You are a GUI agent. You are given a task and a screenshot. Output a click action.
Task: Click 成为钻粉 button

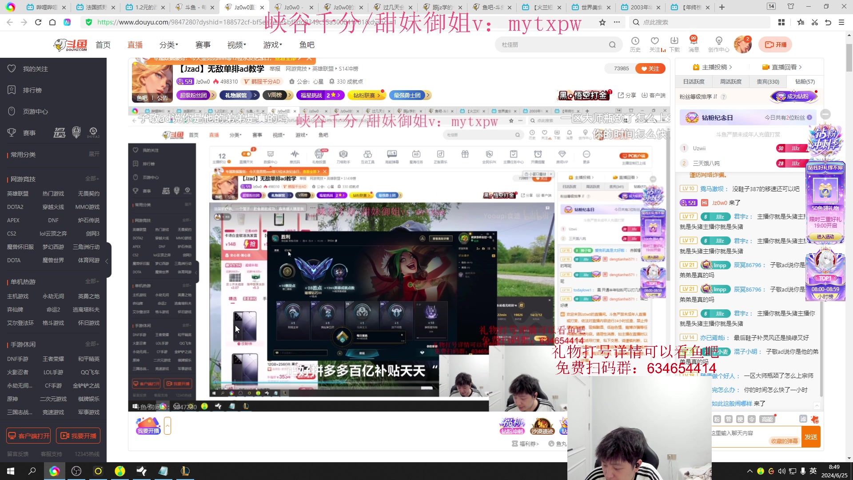coord(793,96)
